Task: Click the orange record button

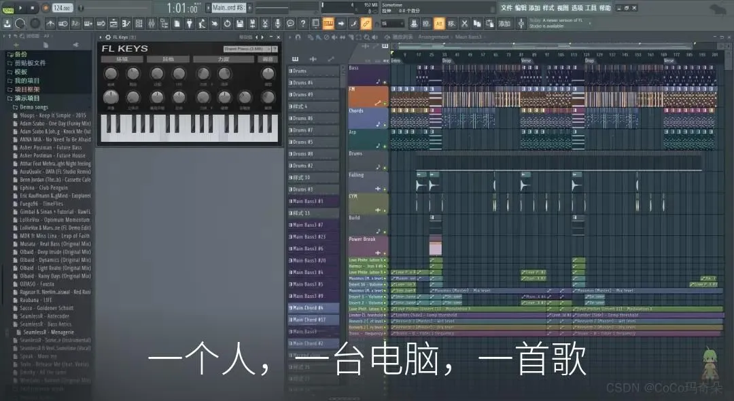Action: (x=46, y=8)
